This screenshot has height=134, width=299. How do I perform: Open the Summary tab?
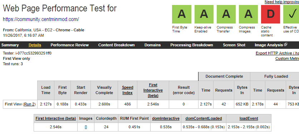(10, 45)
